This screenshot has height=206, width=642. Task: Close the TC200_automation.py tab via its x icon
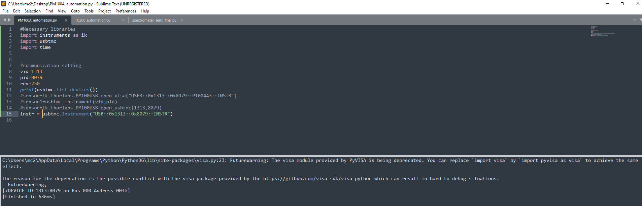[x=123, y=20]
